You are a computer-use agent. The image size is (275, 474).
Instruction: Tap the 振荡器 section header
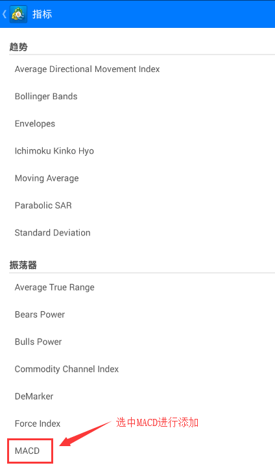pyautogui.click(x=23, y=265)
